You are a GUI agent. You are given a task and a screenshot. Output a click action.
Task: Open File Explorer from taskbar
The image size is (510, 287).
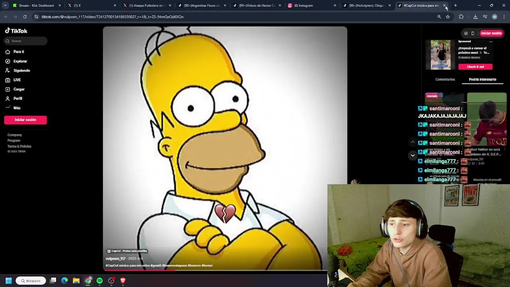[76, 281]
